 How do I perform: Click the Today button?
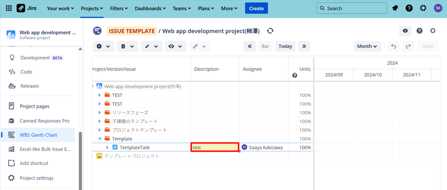[x=285, y=46]
